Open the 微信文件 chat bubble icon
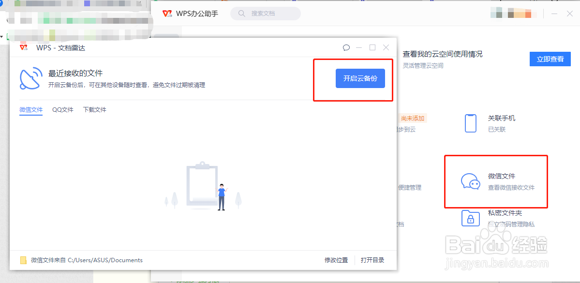Viewport: 580px width, 283px height. tap(470, 181)
